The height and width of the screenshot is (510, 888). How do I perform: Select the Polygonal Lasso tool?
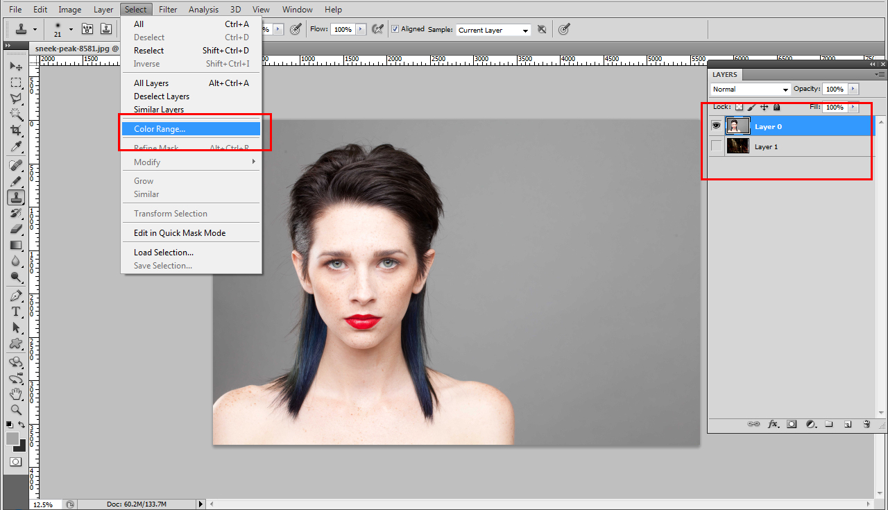(15, 99)
